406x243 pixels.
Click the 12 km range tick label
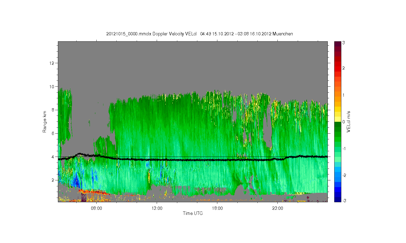(x=52, y=63)
